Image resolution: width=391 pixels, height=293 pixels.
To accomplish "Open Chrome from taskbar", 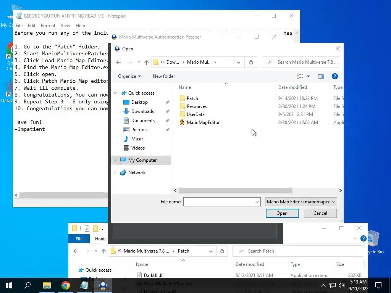I will (65, 285).
